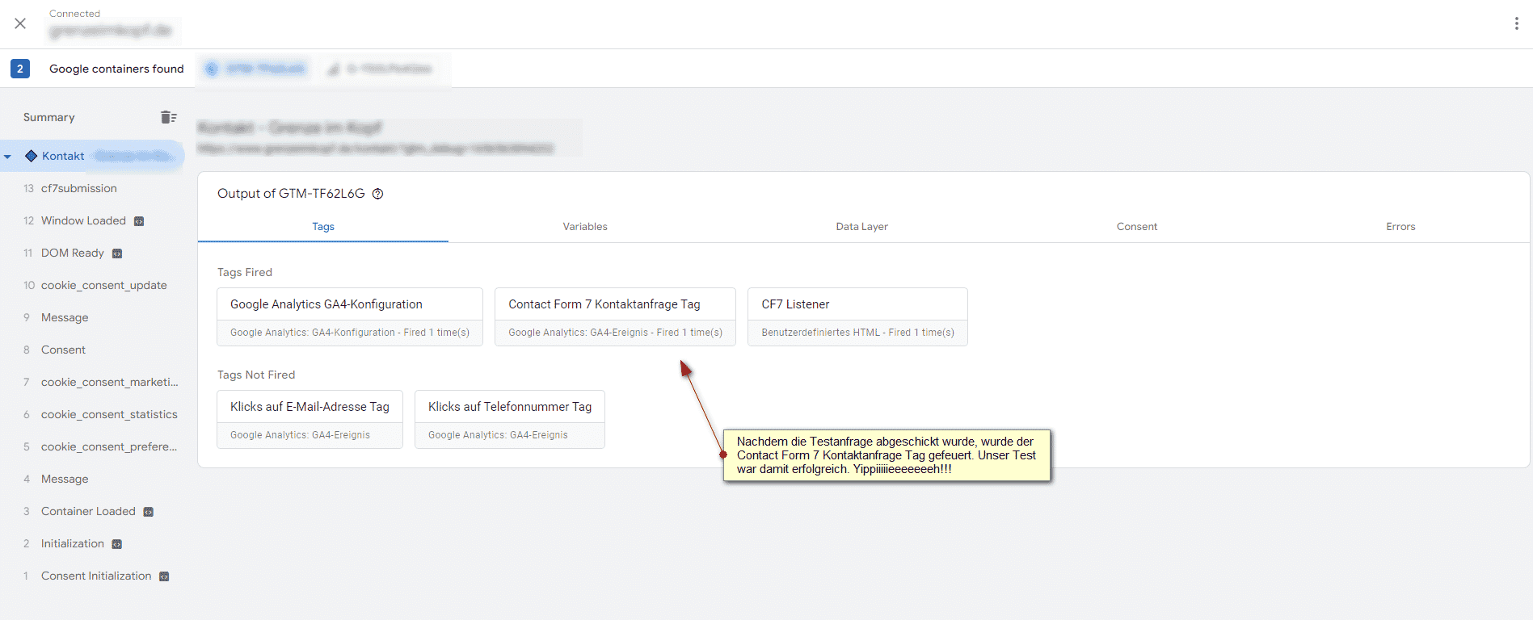Select the Kontakt page entry in sidebar
The width and height of the screenshot is (1533, 620).
point(92,156)
